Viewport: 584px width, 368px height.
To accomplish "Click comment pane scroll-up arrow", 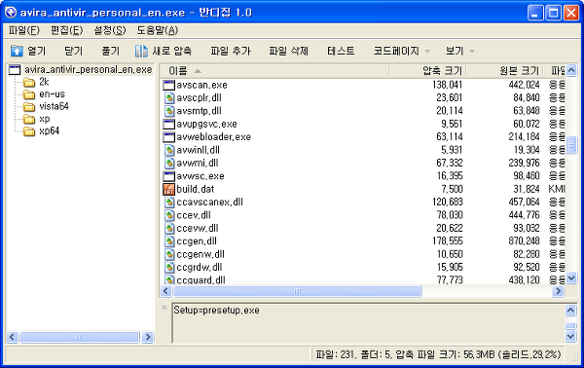I will click(570, 310).
